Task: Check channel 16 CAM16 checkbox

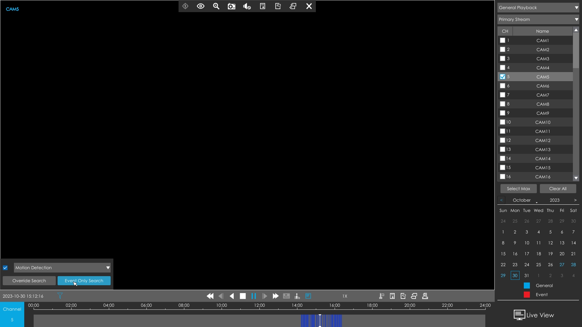Action: click(503, 177)
